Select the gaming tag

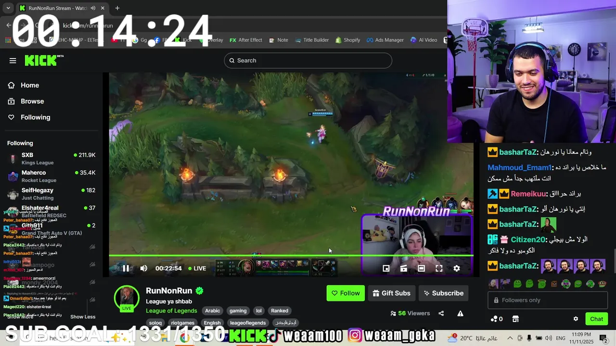click(238, 311)
